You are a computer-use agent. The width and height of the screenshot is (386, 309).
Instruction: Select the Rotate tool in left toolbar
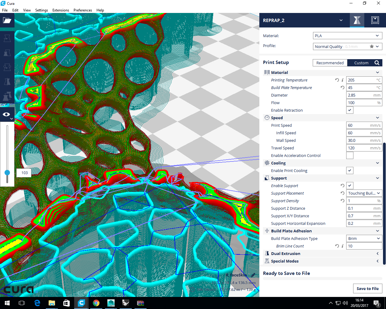(7, 67)
